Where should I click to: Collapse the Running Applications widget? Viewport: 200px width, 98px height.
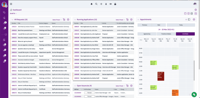tap(75, 19)
